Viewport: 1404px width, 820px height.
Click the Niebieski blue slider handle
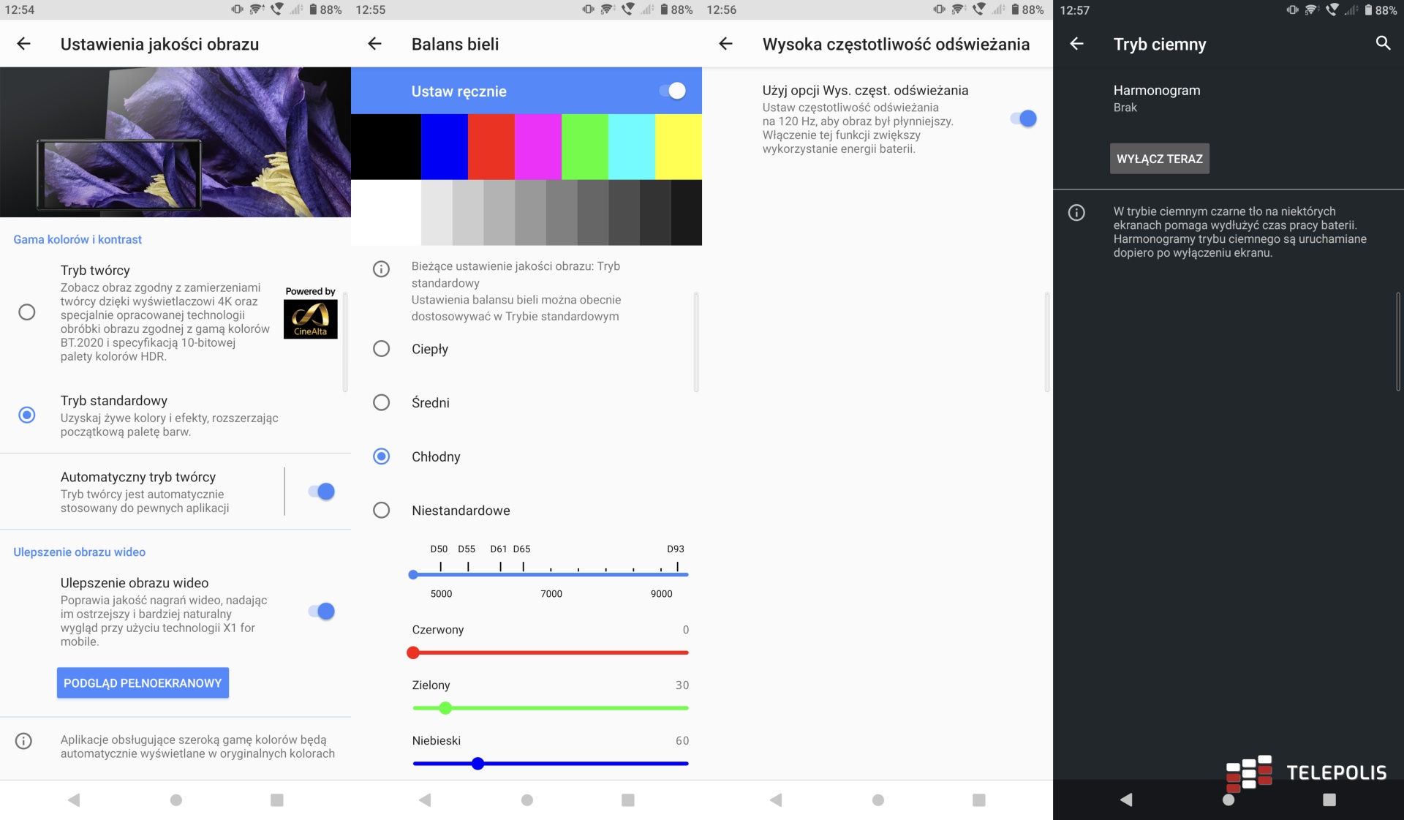[x=478, y=764]
